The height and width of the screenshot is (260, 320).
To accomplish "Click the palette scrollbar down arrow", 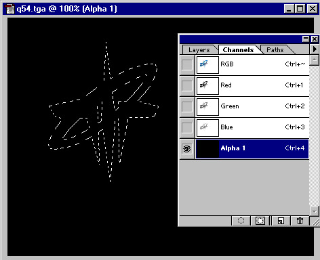I will pos(314,211).
